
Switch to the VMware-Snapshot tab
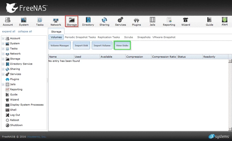coord(164,37)
